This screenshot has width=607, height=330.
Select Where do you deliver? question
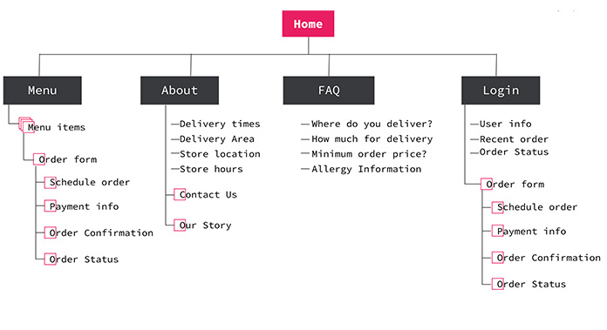coord(372,124)
